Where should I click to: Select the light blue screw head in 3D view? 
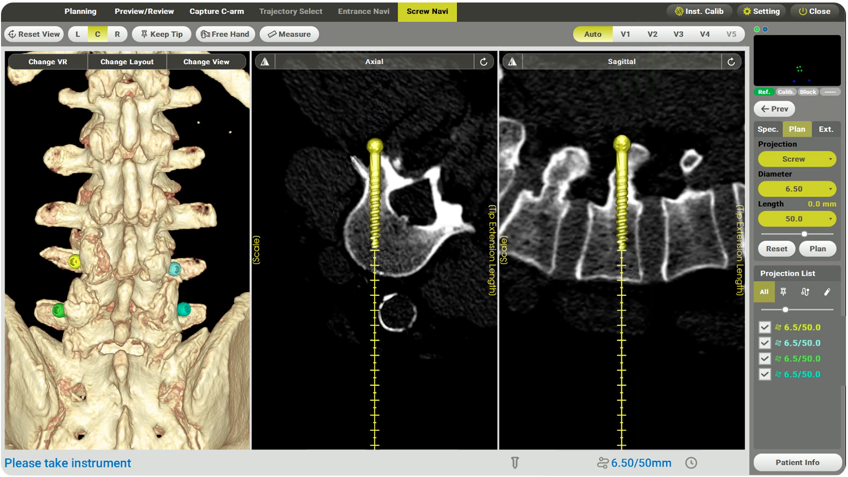(x=175, y=269)
